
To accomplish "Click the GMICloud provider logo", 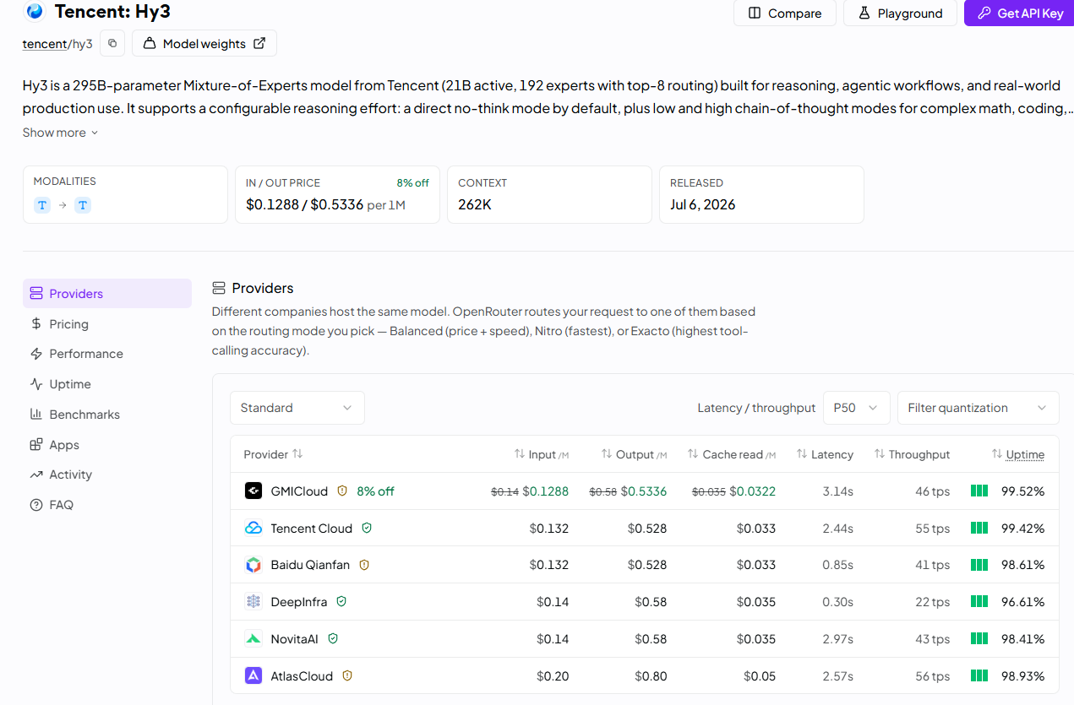I will (x=254, y=491).
